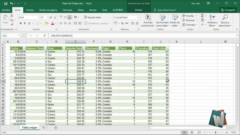Apply percent style with % icon
Viewport: 240px width, 135px height.
coord(122,23)
